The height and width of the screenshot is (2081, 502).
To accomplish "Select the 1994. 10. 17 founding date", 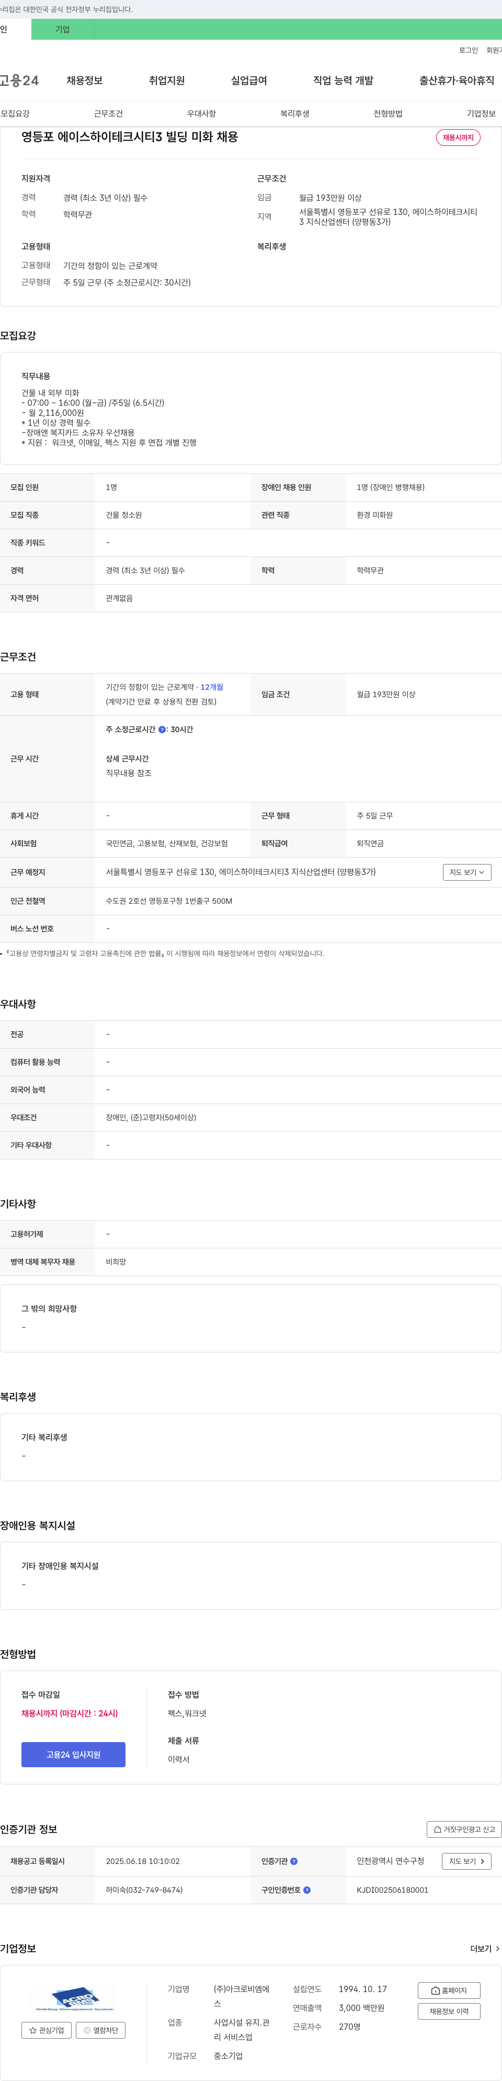I will pos(362,1989).
